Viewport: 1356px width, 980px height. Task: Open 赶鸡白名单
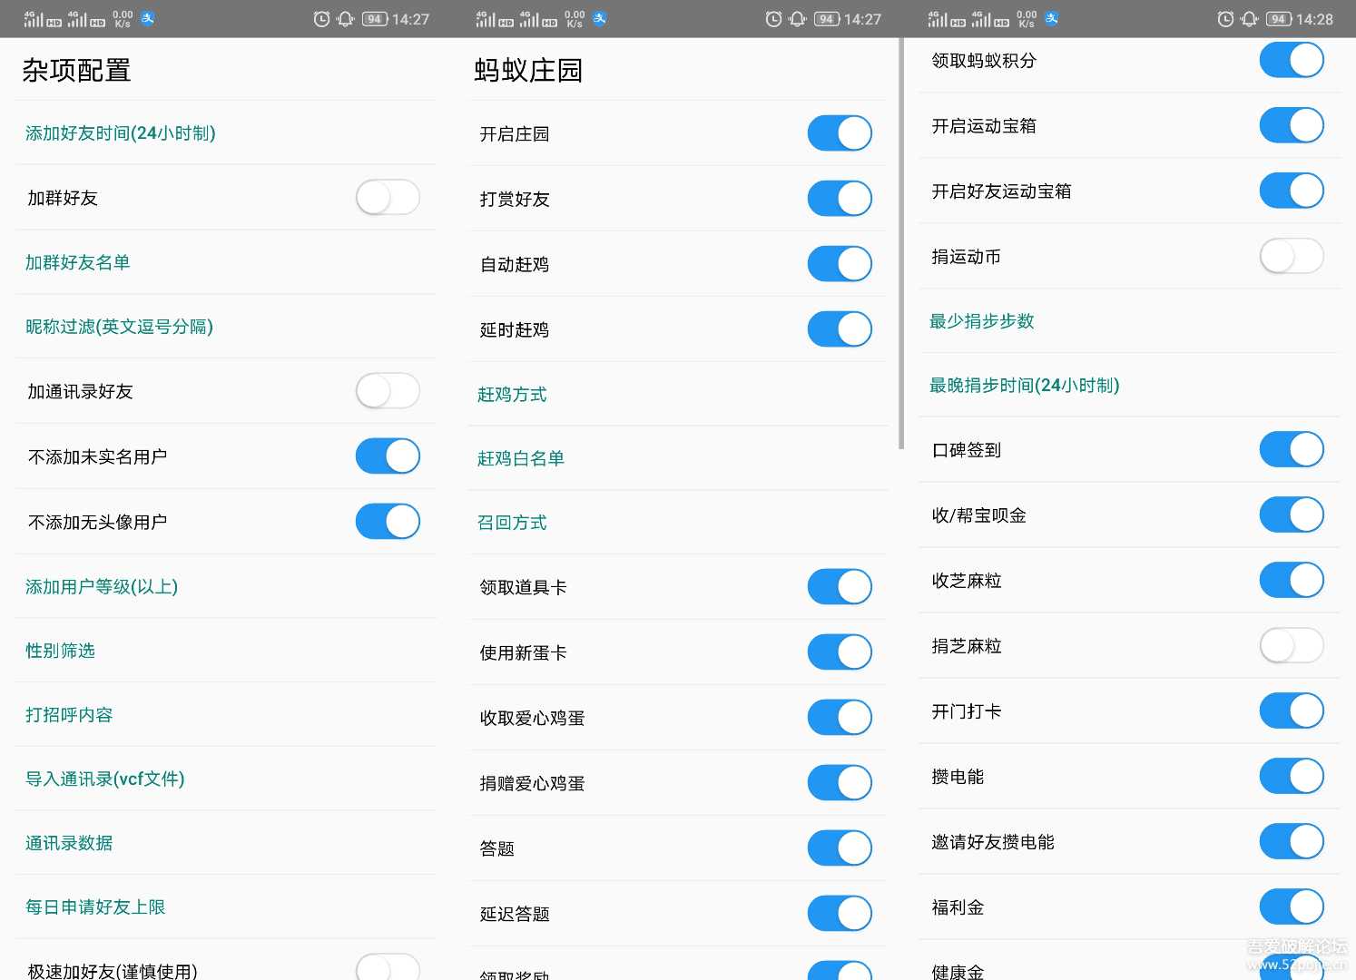520,458
